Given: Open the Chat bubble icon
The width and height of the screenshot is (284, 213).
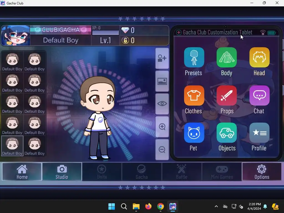Looking at the screenshot, I should coord(259,95).
